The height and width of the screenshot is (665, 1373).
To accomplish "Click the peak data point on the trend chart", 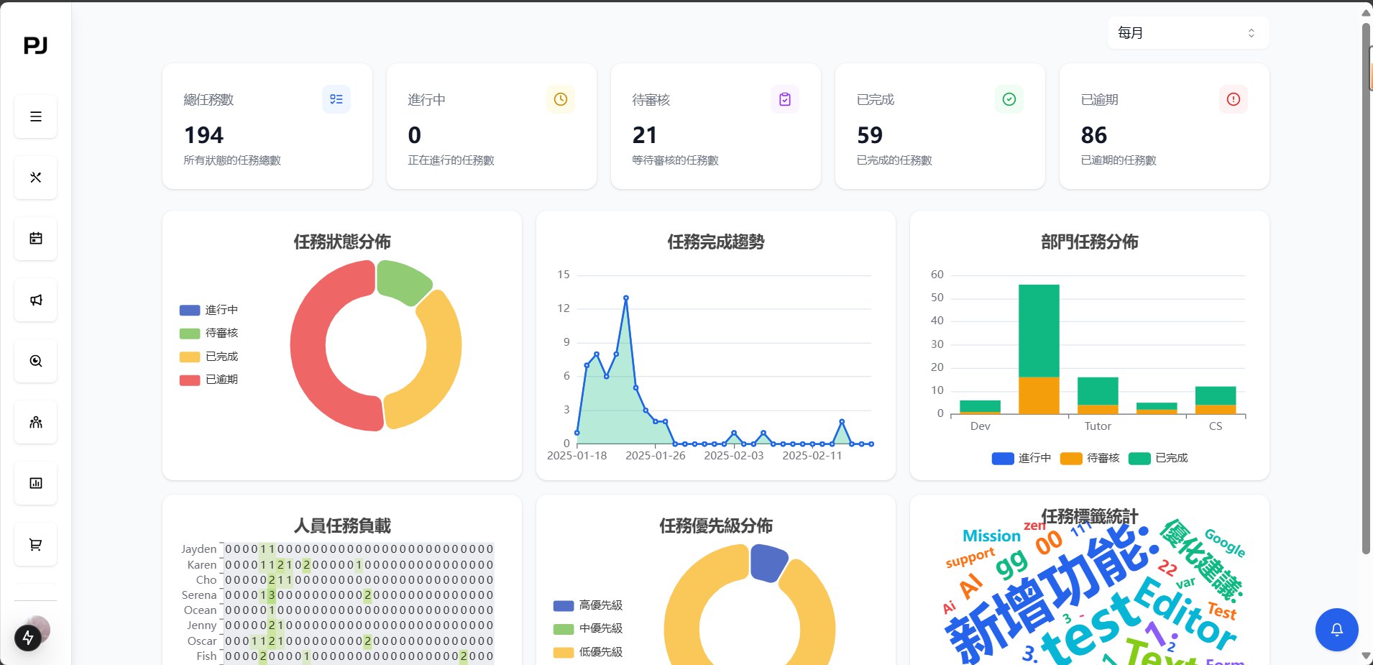I will point(625,296).
